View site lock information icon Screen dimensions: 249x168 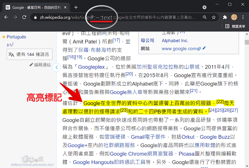coord(35,17)
